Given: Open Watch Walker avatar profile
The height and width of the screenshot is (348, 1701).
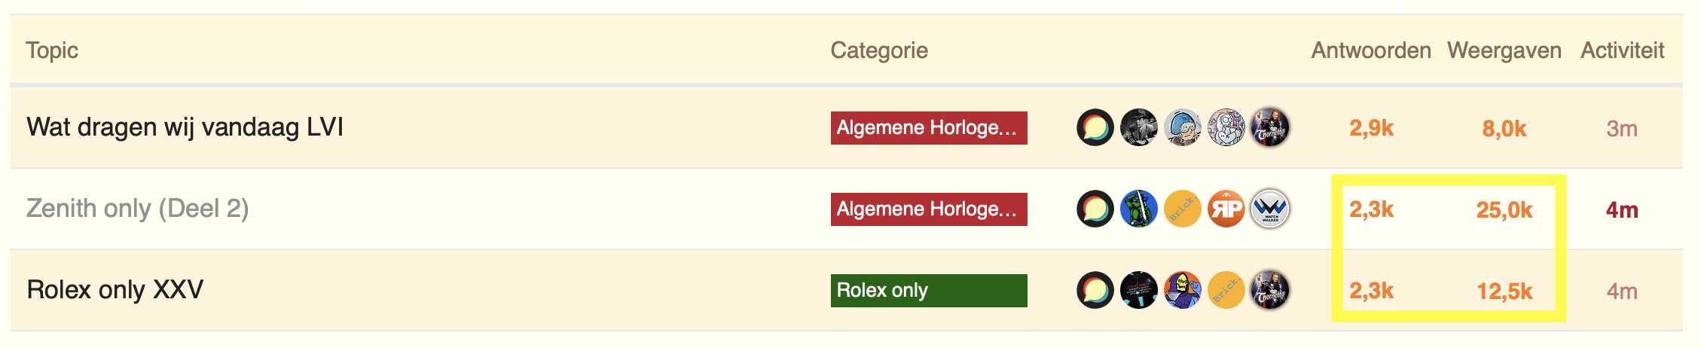Looking at the screenshot, I should click(x=1269, y=209).
